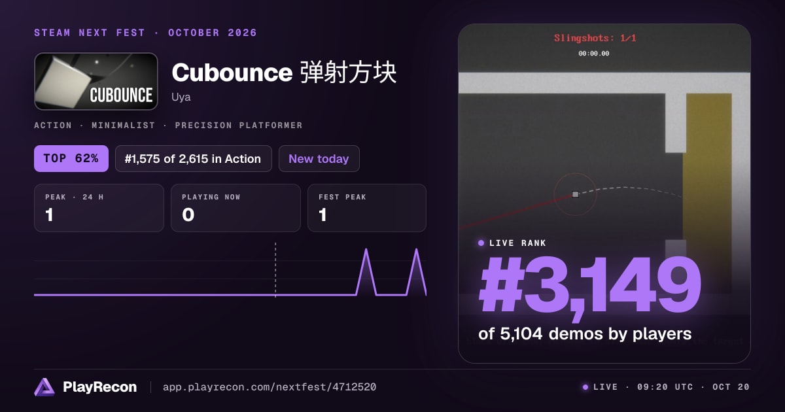Open the FEST PEAK stat card
Screen dimensions: 785x412
(x=367, y=208)
